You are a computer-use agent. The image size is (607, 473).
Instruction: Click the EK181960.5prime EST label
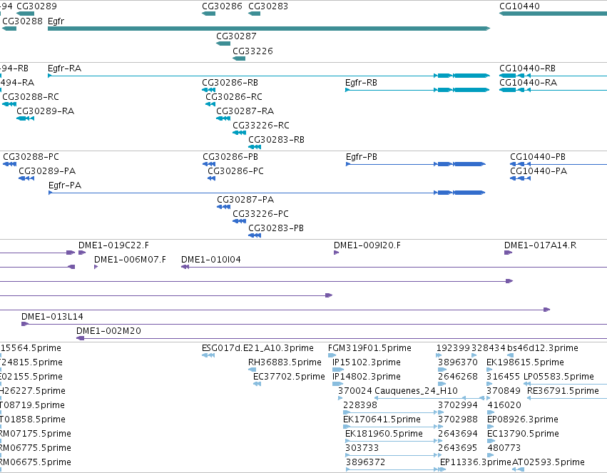[384, 434]
